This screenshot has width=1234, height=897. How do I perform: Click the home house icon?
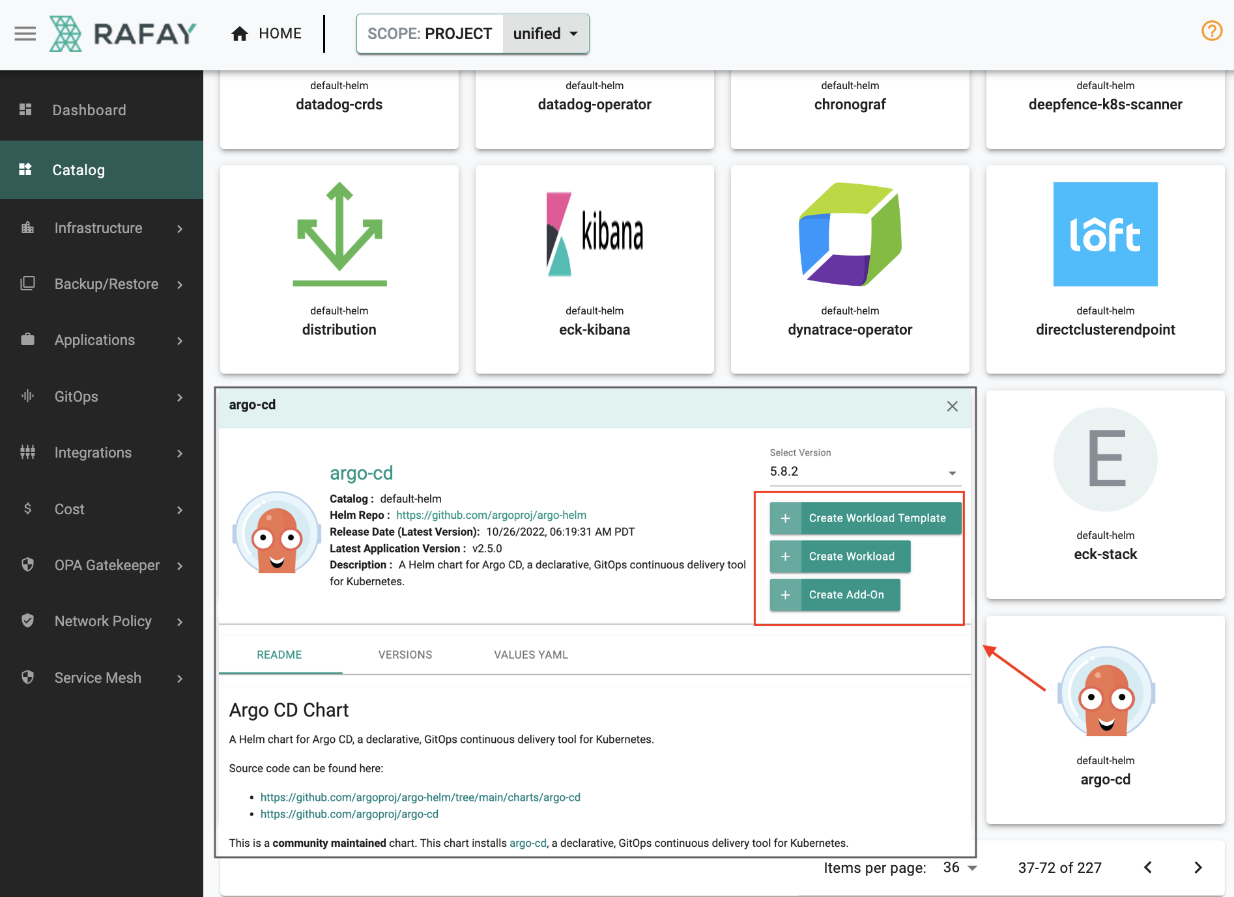coord(240,34)
